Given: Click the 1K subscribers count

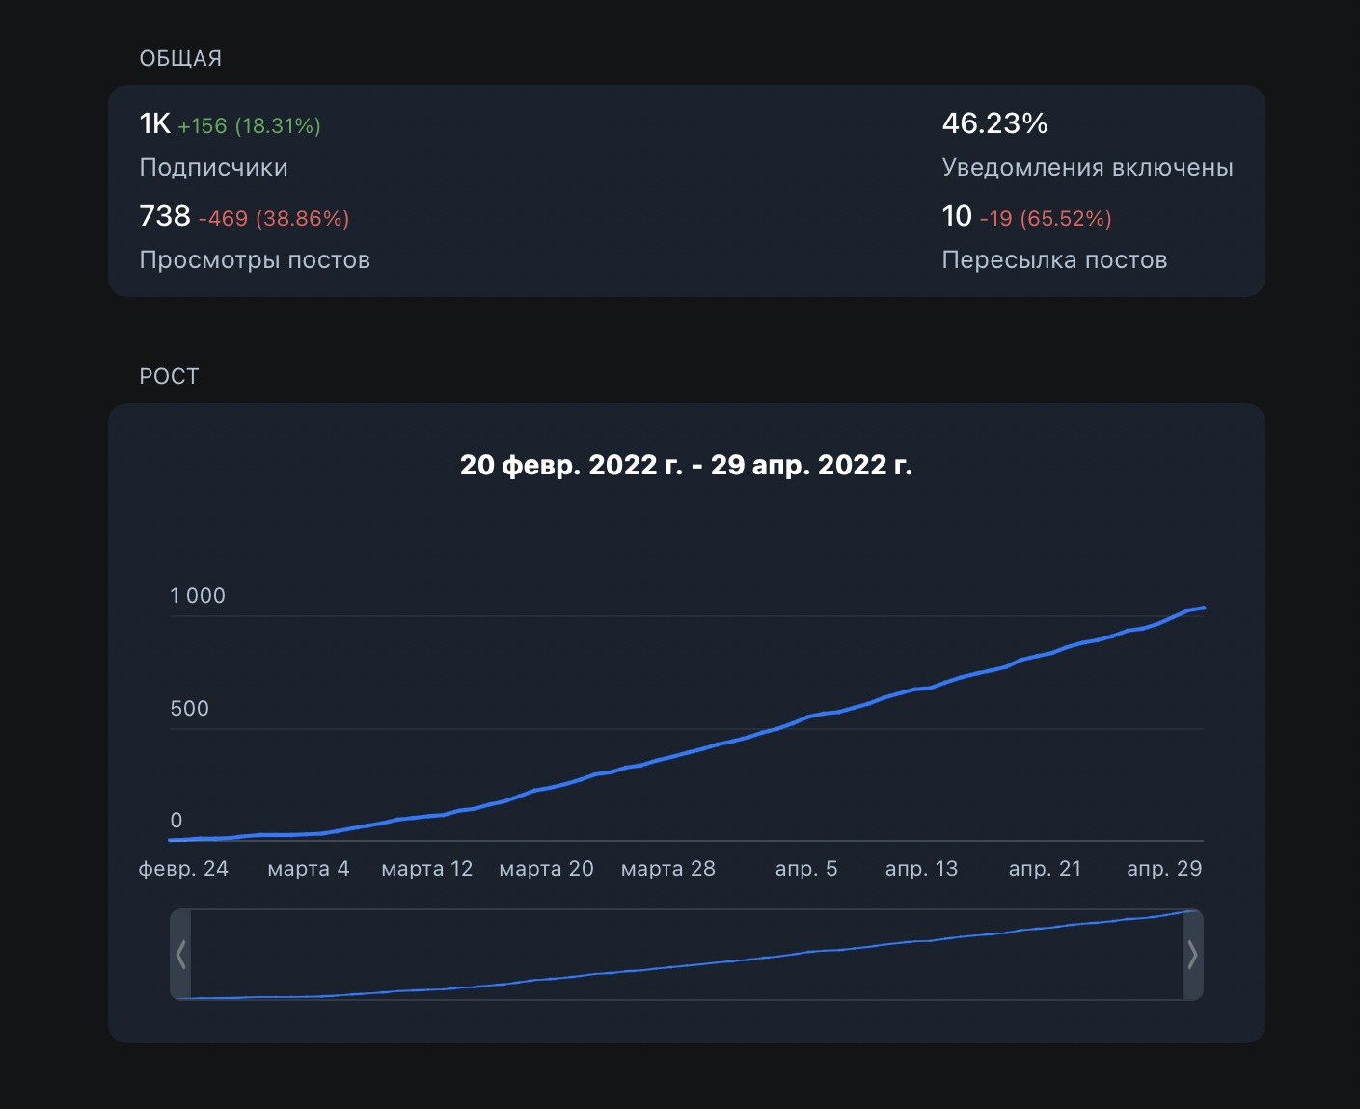Looking at the screenshot, I should tap(154, 123).
